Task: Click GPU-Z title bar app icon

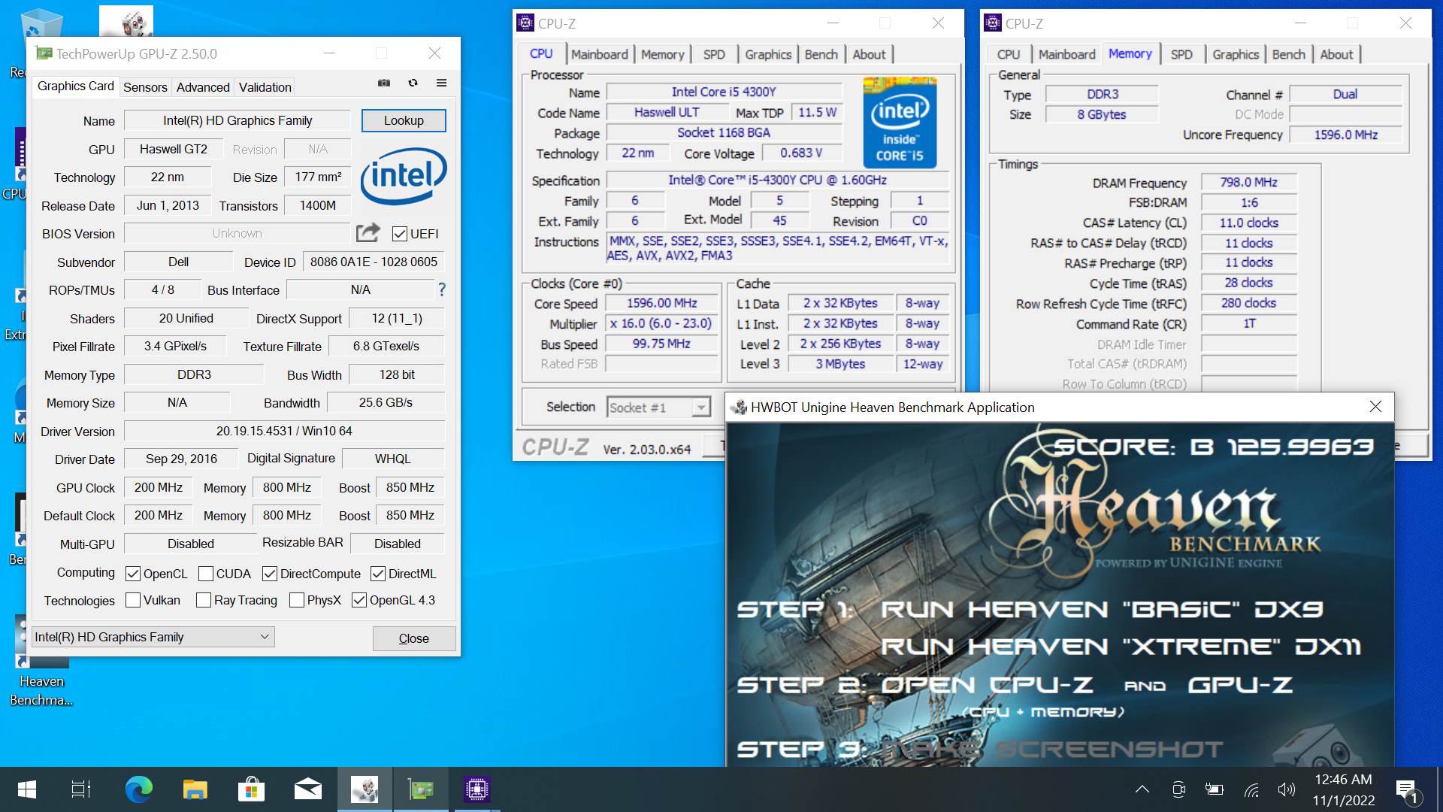Action: [44, 53]
